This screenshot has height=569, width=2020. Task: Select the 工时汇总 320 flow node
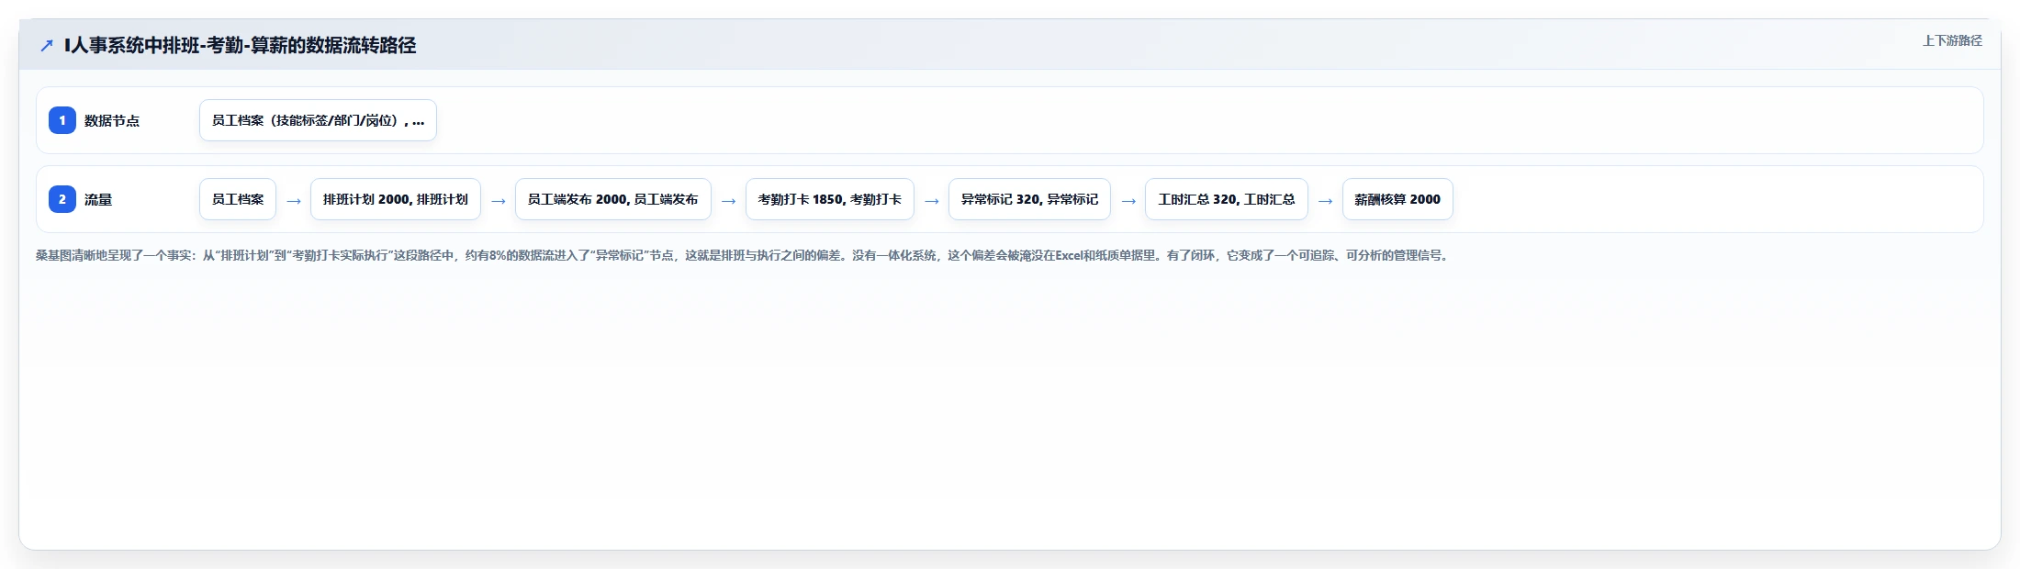[1227, 199]
